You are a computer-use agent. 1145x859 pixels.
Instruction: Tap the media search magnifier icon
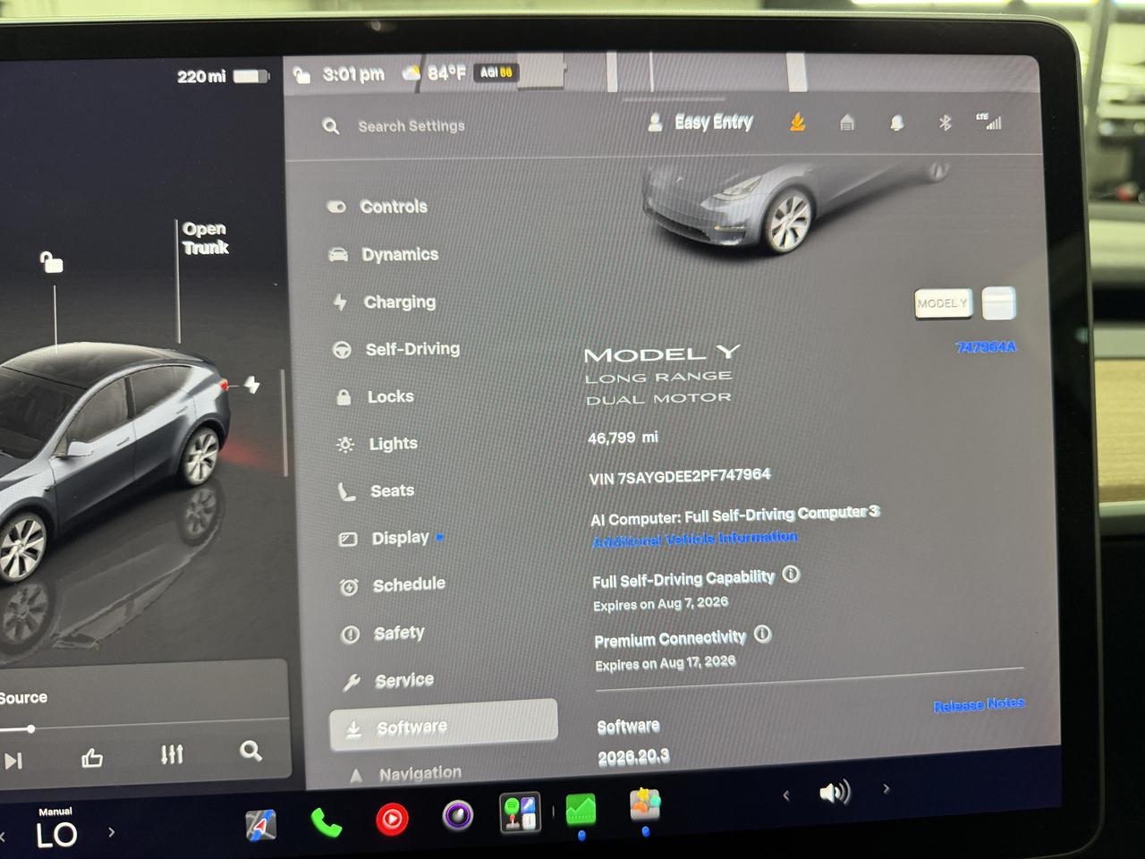(251, 751)
